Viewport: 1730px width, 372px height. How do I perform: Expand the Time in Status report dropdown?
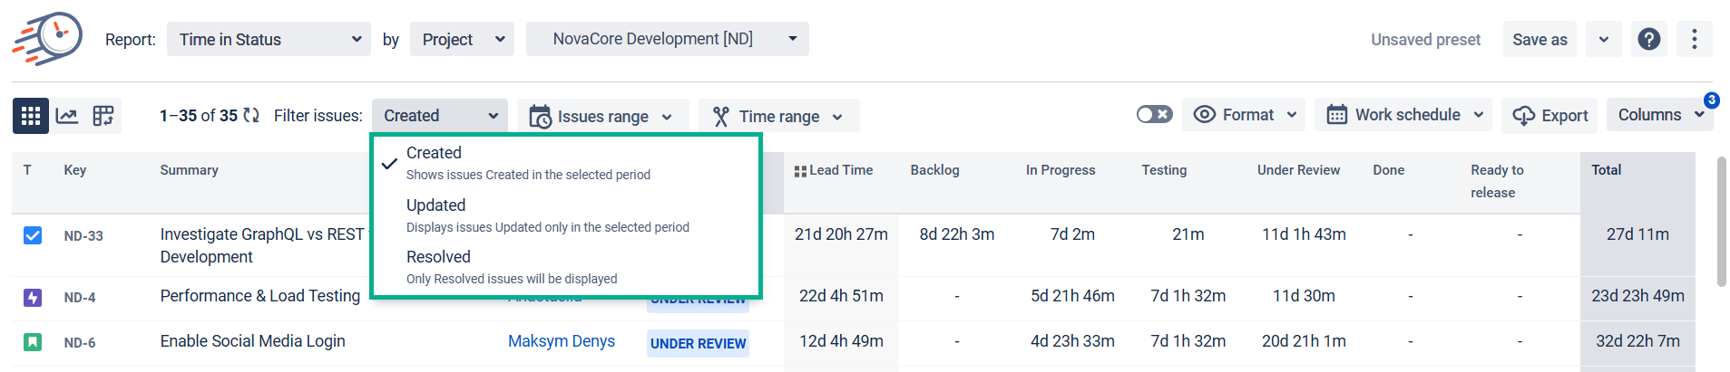pyautogui.click(x=269, y=39)
